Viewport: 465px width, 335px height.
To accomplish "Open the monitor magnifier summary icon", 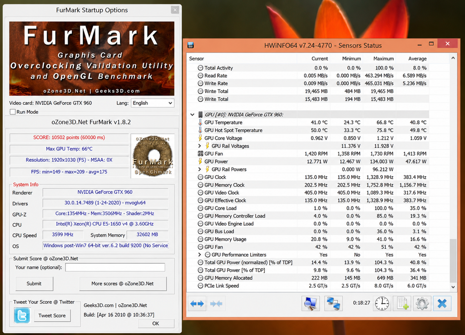I will (311, 304).
